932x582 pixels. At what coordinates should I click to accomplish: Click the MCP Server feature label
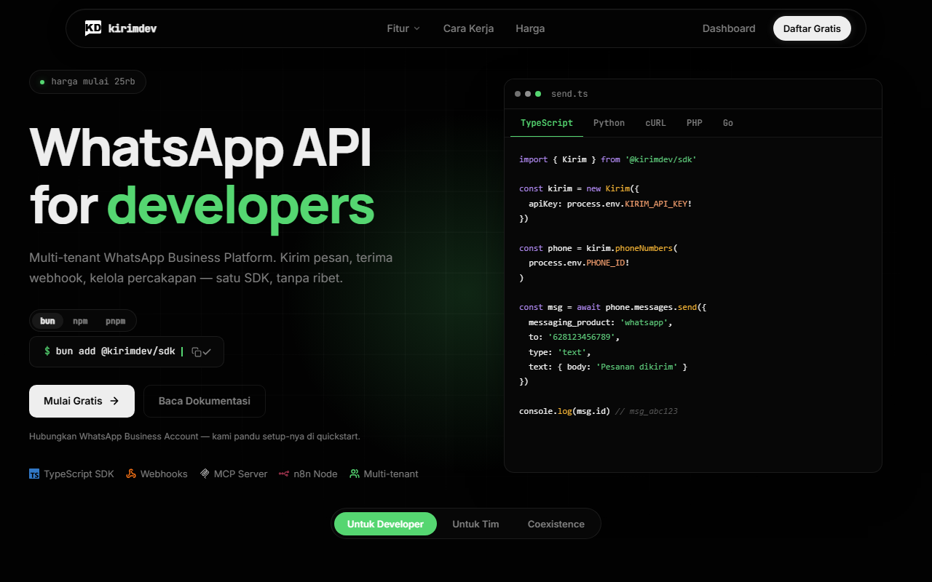point(240,474)
